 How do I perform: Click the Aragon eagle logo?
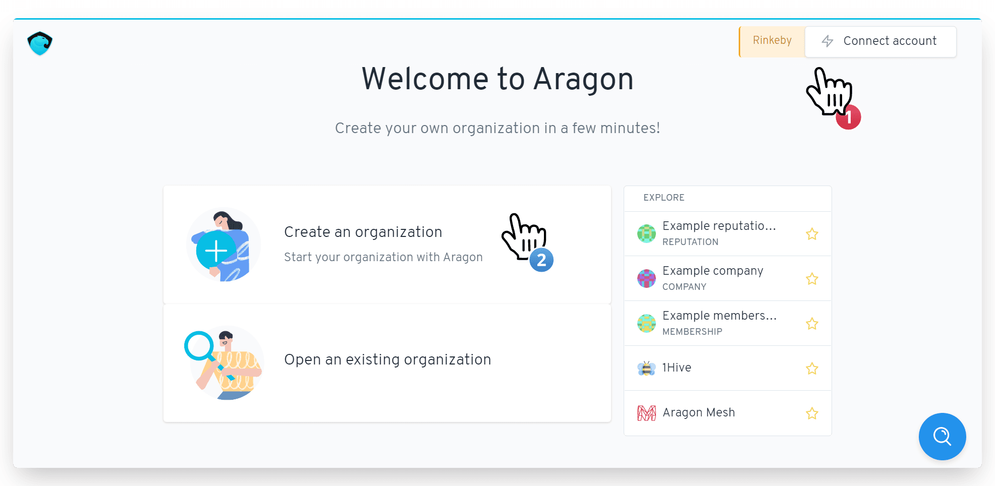coord(40,43)
